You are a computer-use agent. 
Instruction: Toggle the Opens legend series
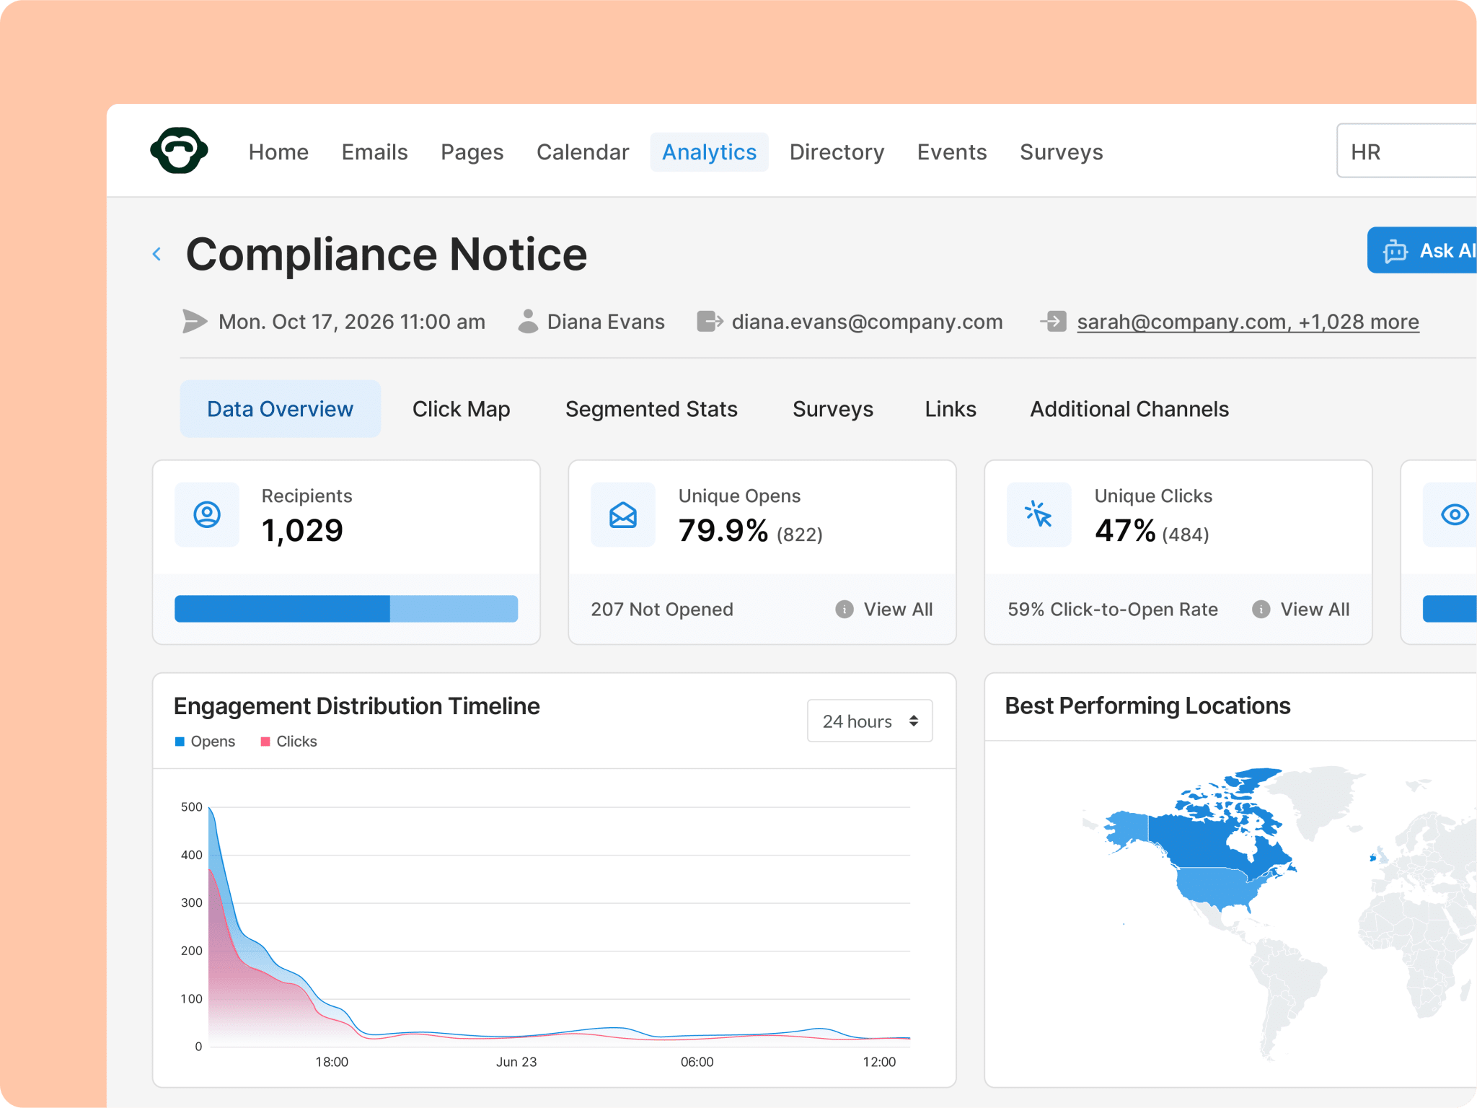[206, 742]
